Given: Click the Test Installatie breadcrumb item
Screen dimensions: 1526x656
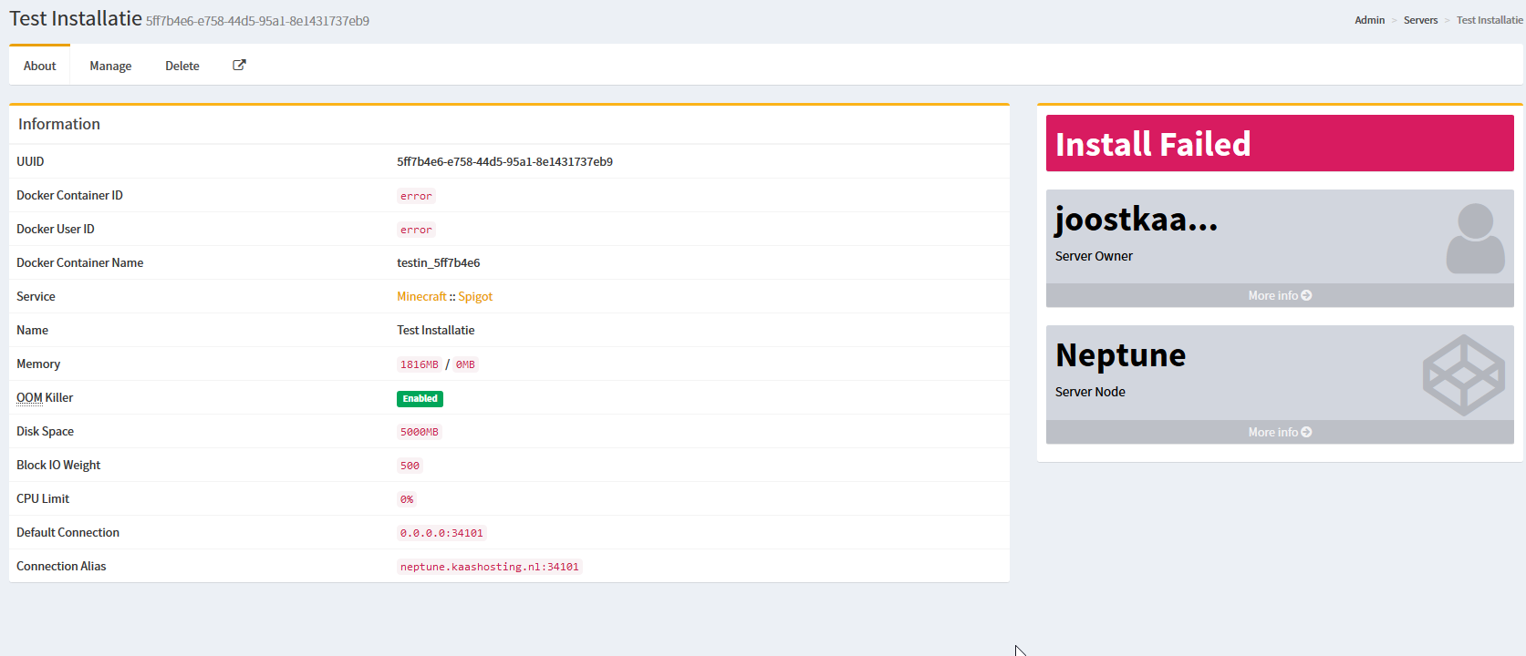Looking at the screenshot, I should tap(1489, 20).
